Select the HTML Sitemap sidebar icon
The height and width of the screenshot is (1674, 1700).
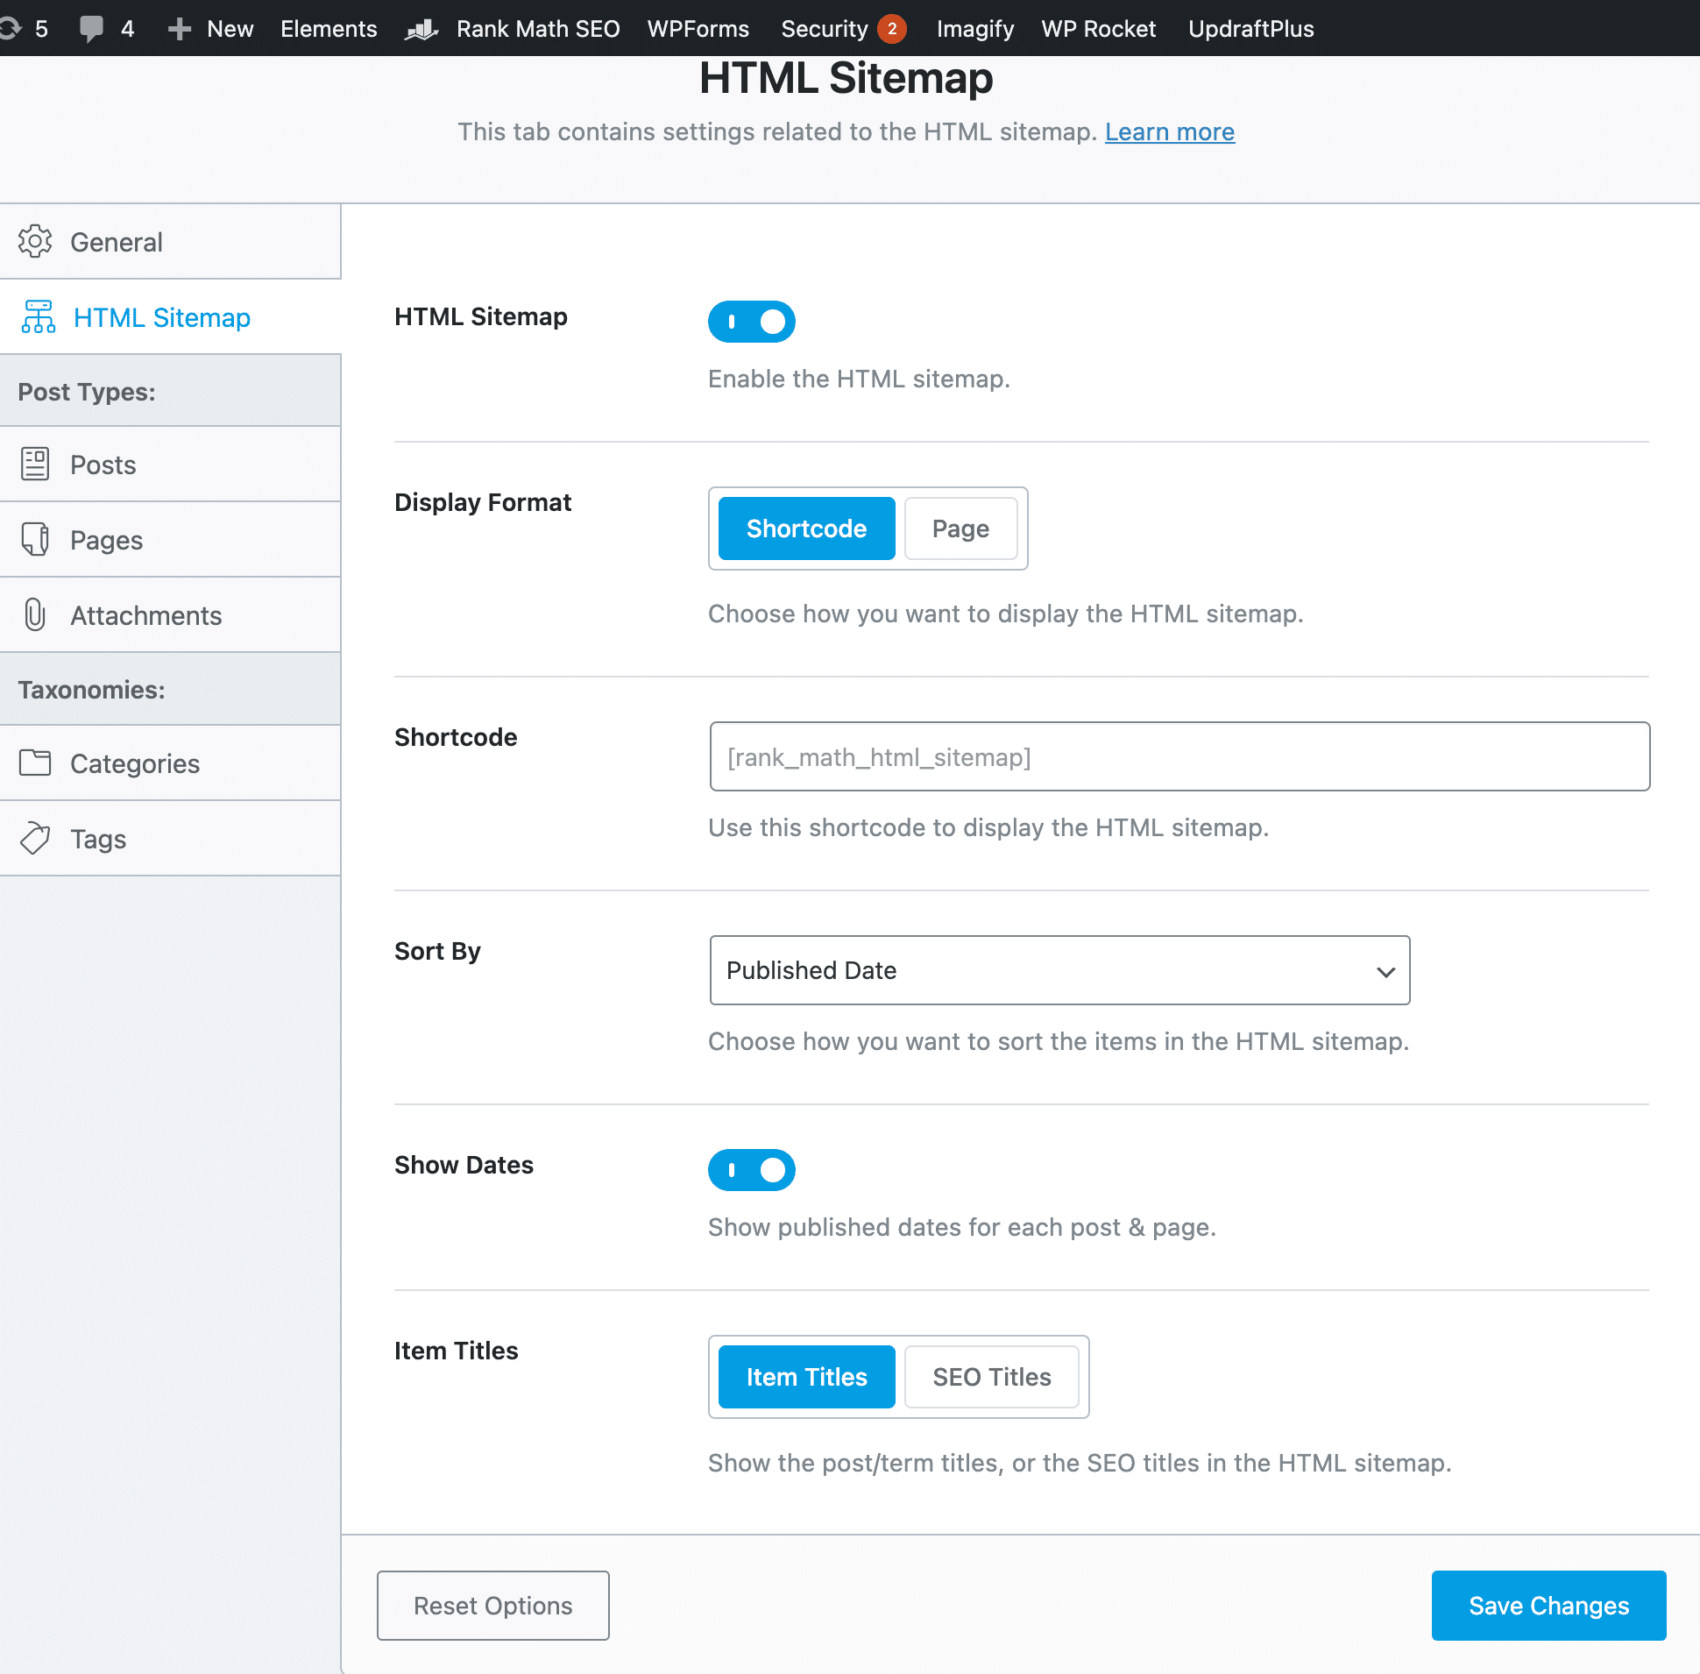(x=38, y=317)
